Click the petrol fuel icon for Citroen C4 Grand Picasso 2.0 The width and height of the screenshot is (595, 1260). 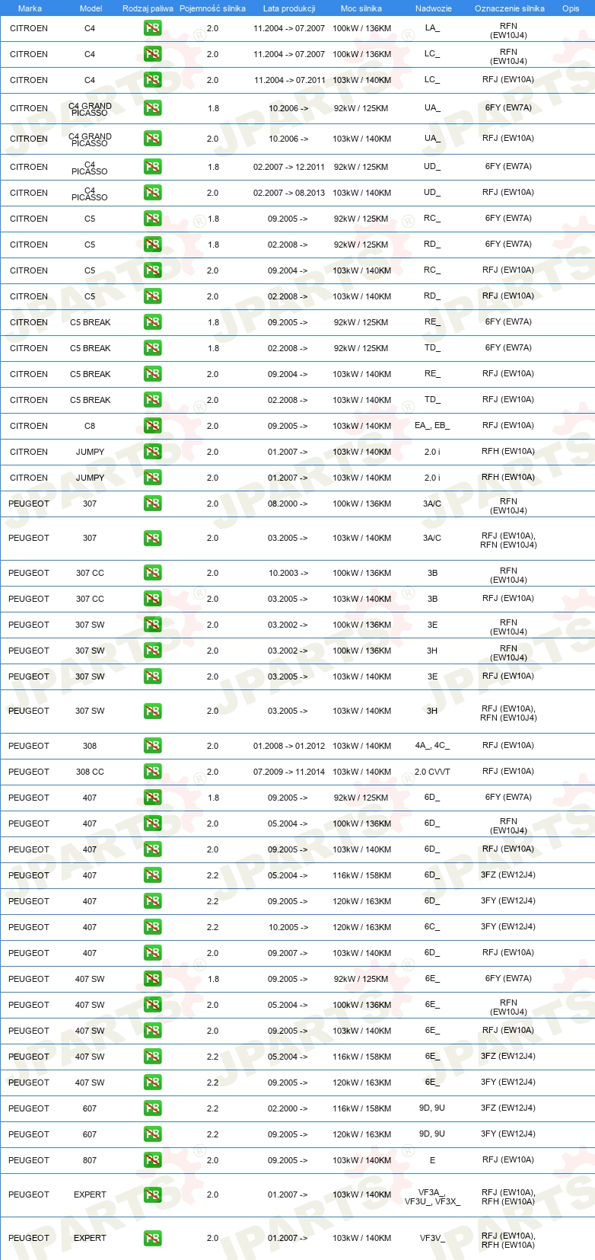(x=152, y=139)
